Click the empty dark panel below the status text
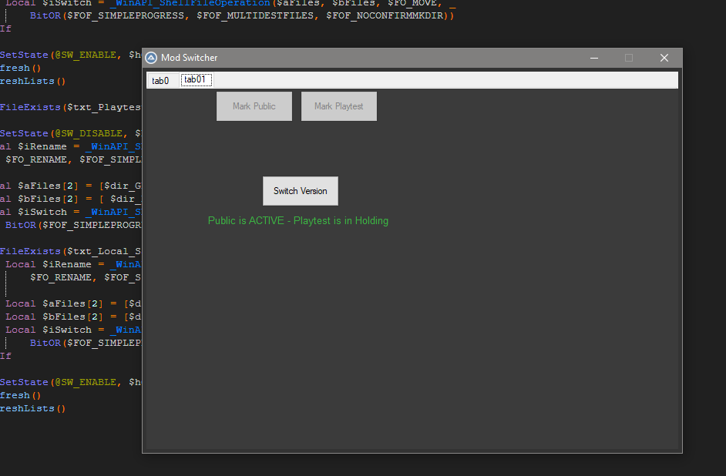The image size is (726, 476). tap(412, 337)
